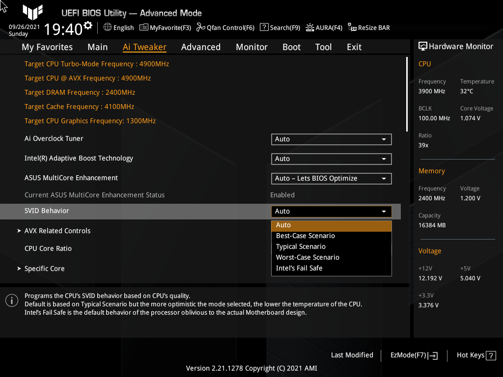Image resolution: width=503 pixels, height=377 pixels.
Task: Expand the Specific Core section
Action: click(44, 269)
